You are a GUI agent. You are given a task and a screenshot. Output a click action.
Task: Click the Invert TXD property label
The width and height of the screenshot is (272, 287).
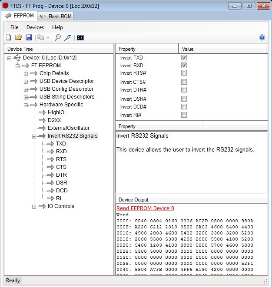click(x=131, y=58)
